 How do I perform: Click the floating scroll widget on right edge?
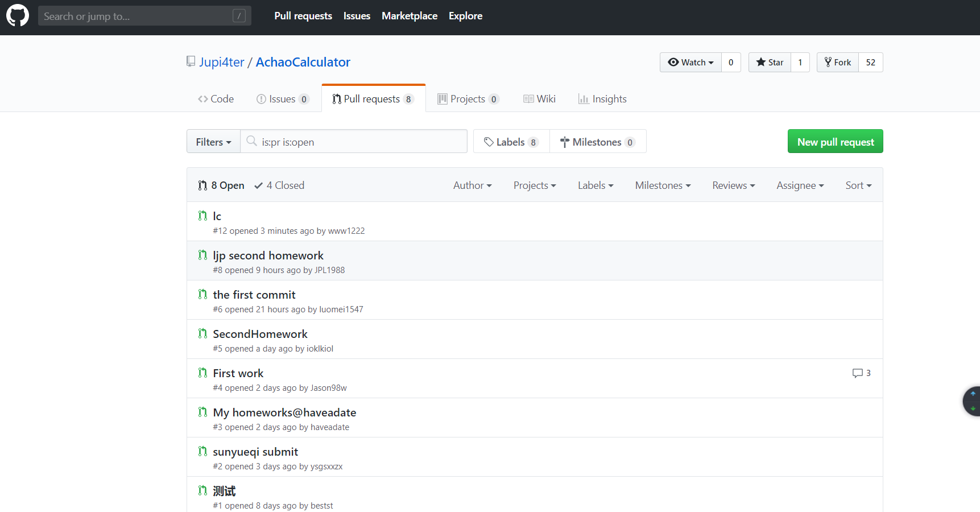(972, 401)
